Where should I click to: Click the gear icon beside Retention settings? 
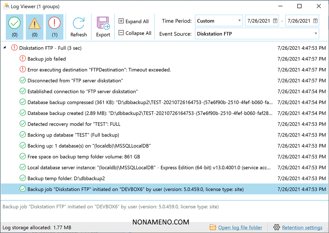coord(277,227)
